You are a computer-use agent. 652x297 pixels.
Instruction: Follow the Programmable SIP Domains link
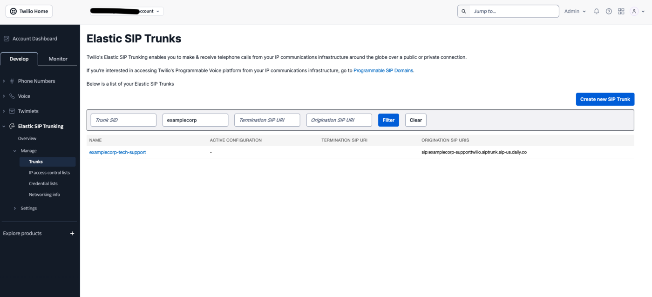383,71
